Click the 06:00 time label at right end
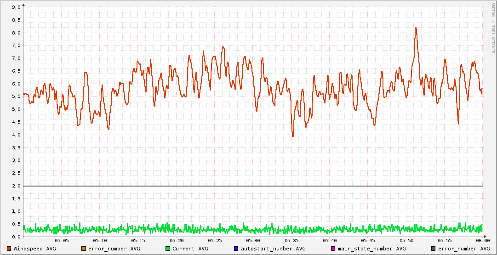 482,241
